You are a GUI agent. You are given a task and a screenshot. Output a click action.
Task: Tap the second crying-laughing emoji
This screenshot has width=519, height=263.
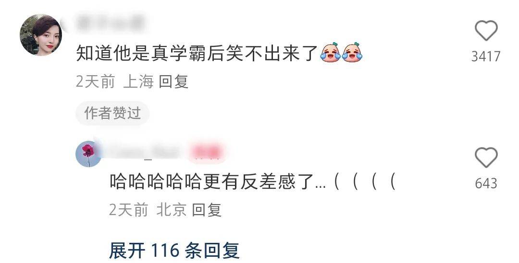(x=352, y=52)
